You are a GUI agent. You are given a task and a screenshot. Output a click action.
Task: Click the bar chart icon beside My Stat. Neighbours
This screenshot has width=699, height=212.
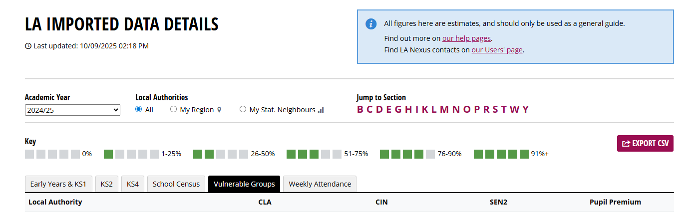[x=321, y=110]
